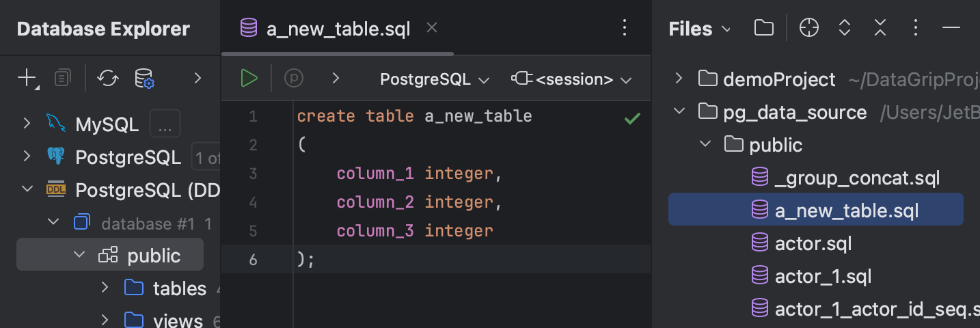Open actor.sql file in Files tree
Viewport: 980px width, 328px height.
(813, 243)
